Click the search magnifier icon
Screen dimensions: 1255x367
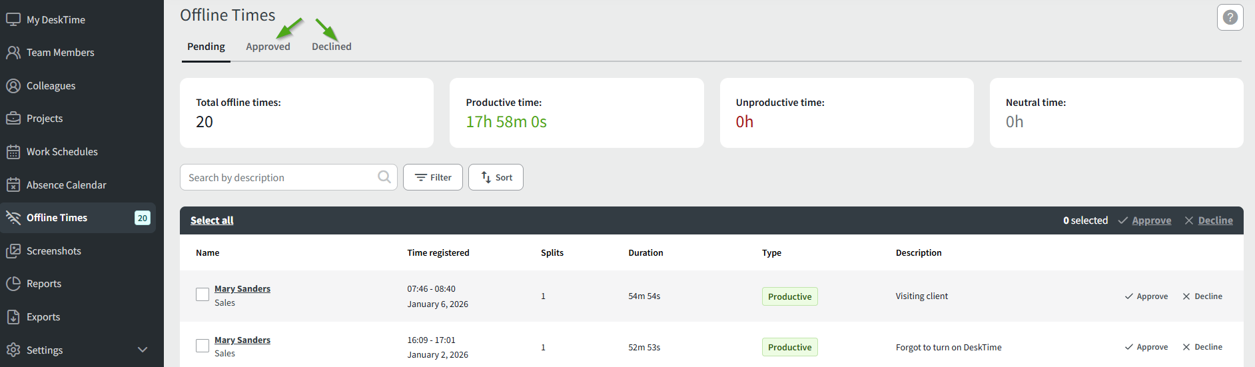[x=384, y=177]
